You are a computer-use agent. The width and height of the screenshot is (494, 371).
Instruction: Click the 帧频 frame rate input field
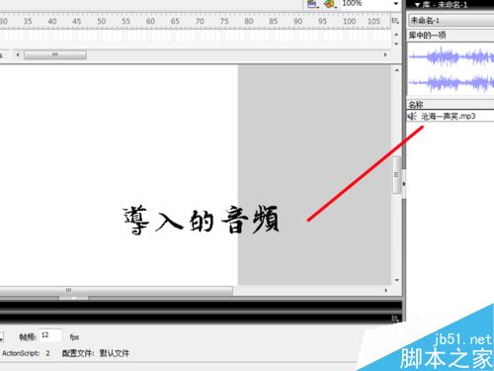[x=50, y=335]
